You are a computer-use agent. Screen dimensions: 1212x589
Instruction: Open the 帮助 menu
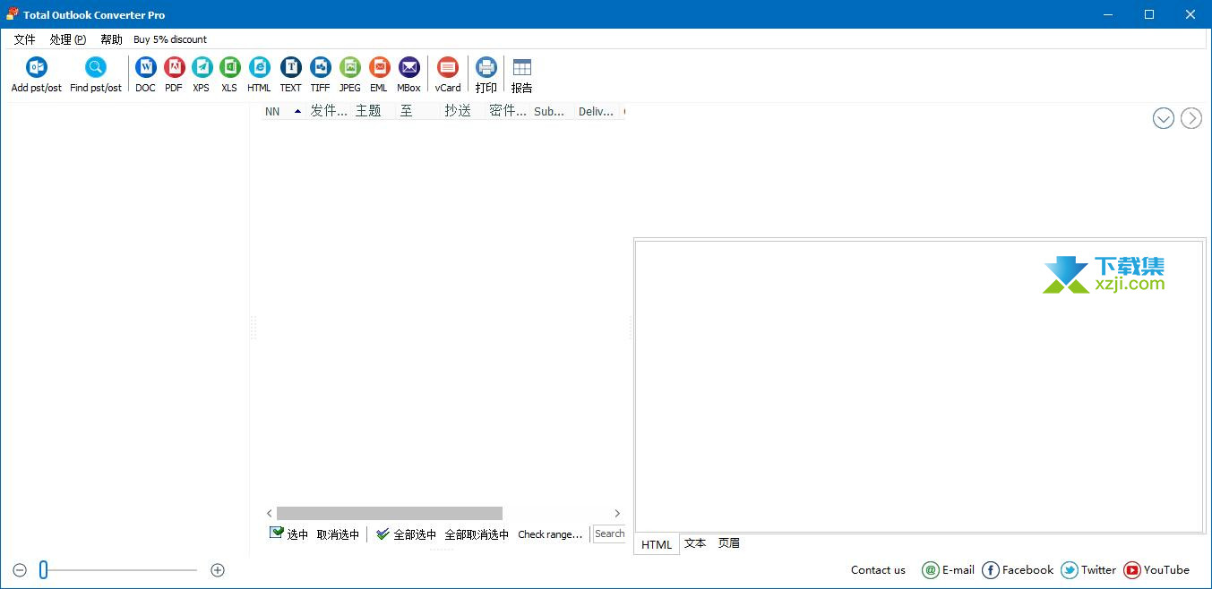tap(111, 39)
